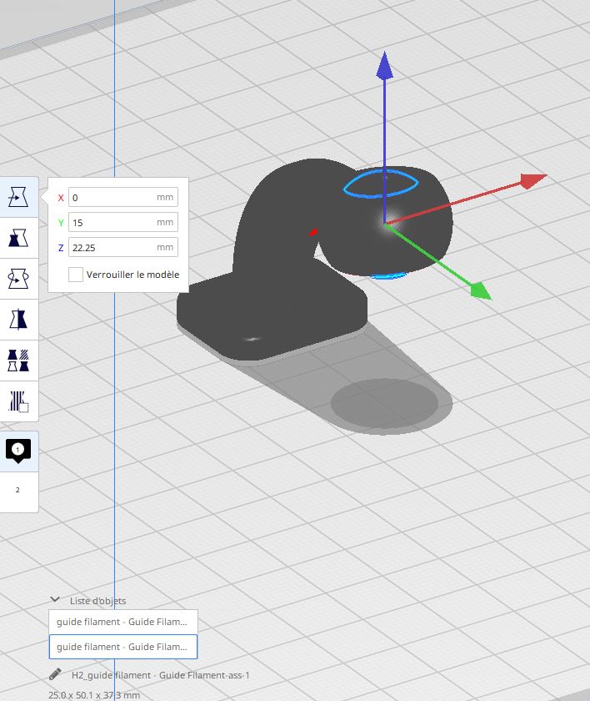Viewport: 590px width, 701px height.
Task: Select the highlighted second 'guide filament' list entry
Action: click(123, 647)
